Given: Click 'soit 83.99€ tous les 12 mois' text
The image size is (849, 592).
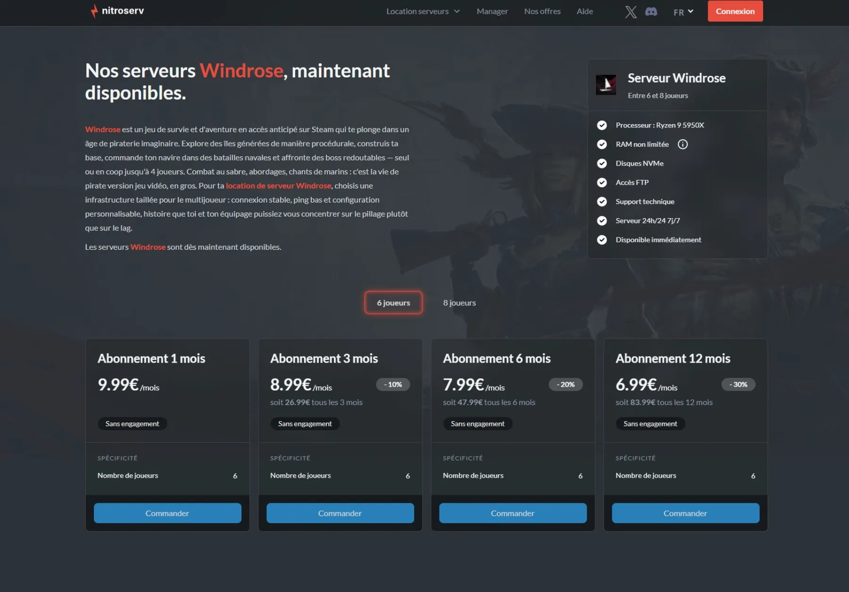Looking at the screenshot, I should (x=664, y=402).
